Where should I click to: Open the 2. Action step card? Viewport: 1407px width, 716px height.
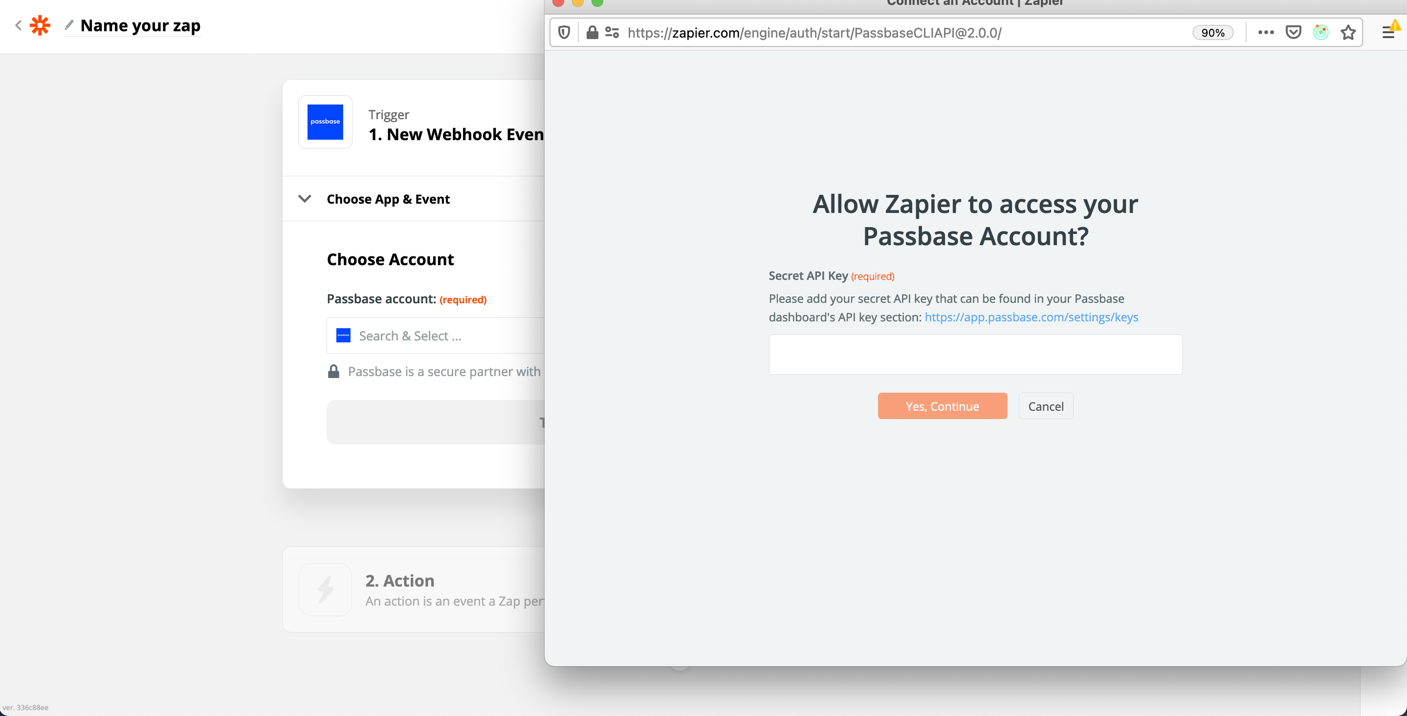click(414, 590)
